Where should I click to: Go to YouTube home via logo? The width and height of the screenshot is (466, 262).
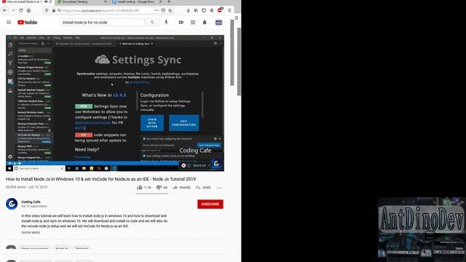[28, 23]
